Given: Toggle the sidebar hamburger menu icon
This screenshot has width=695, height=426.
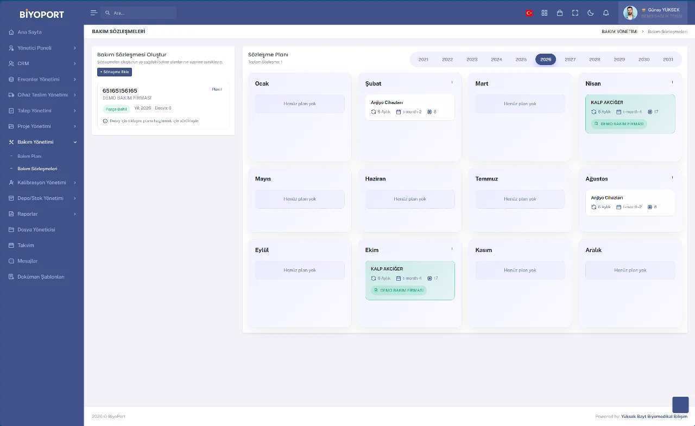Looking at the screenshot, I should click(x=94, y=12).
